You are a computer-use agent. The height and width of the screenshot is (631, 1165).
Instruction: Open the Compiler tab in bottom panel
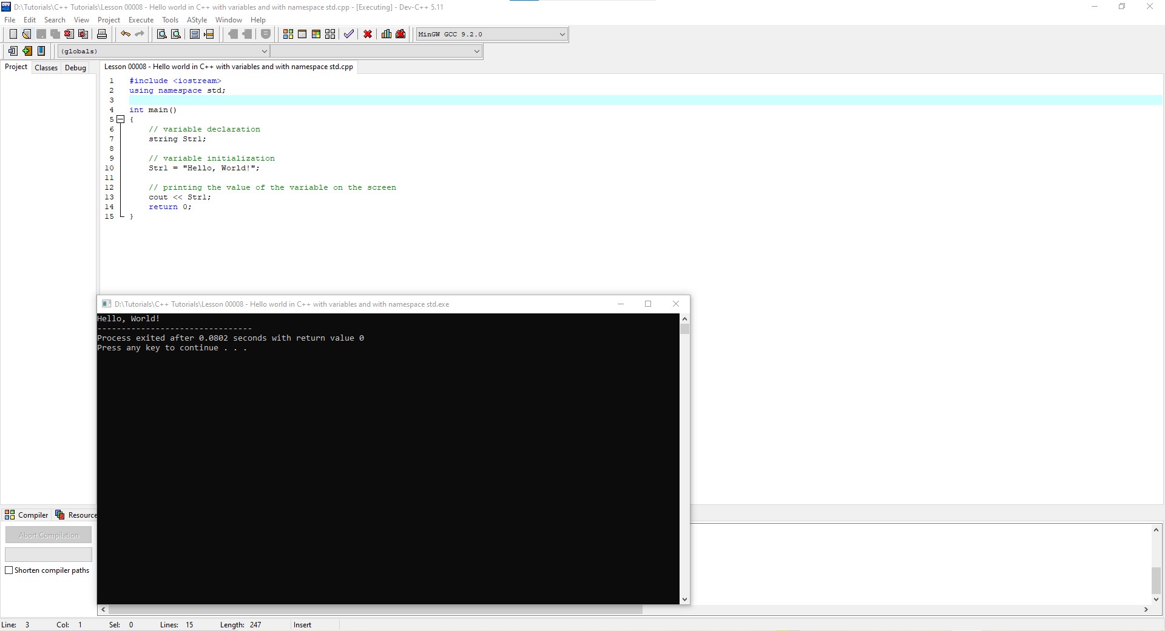[x=27, y=515]
